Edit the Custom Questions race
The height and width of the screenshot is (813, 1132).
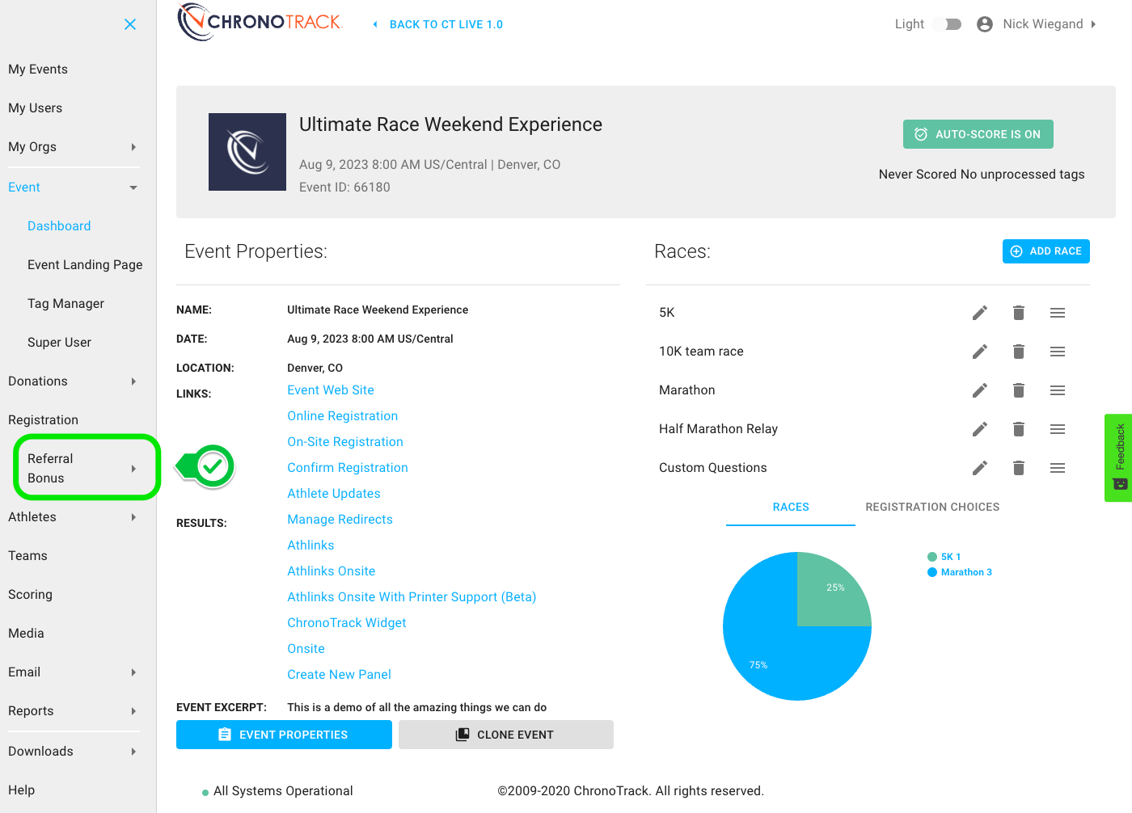980,468
